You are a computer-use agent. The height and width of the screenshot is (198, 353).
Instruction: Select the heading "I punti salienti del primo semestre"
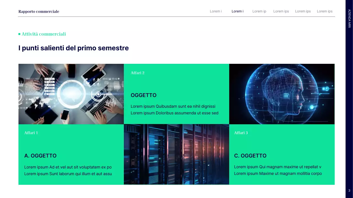pyautogui.click(x=73, y=48)
